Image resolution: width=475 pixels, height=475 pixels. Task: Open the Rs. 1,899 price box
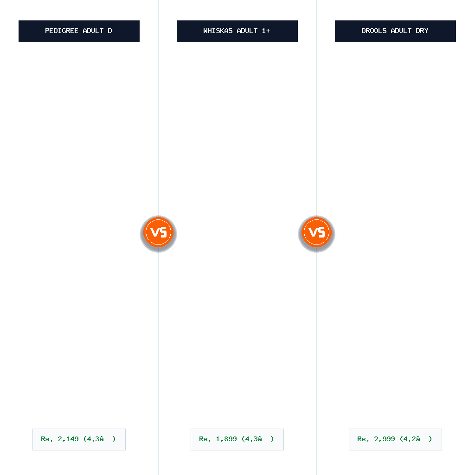[237, 439]
